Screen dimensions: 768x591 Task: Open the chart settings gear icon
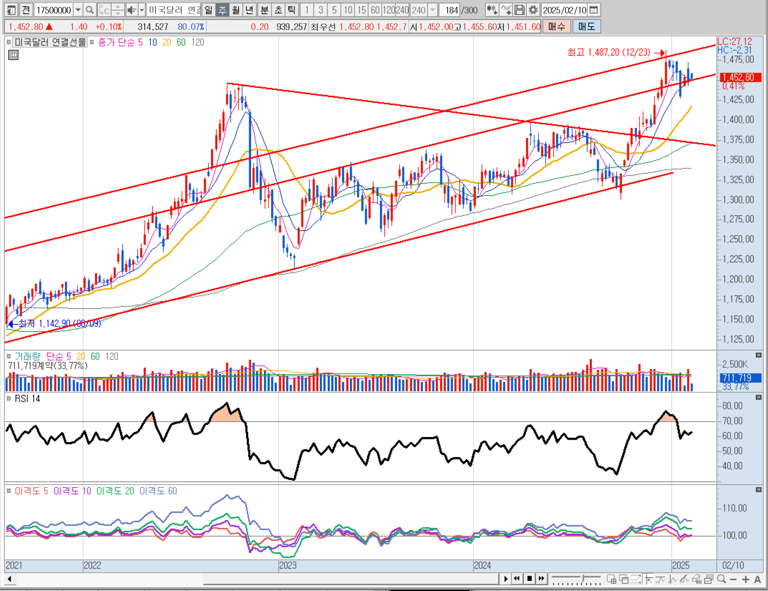tap(533, 10)
